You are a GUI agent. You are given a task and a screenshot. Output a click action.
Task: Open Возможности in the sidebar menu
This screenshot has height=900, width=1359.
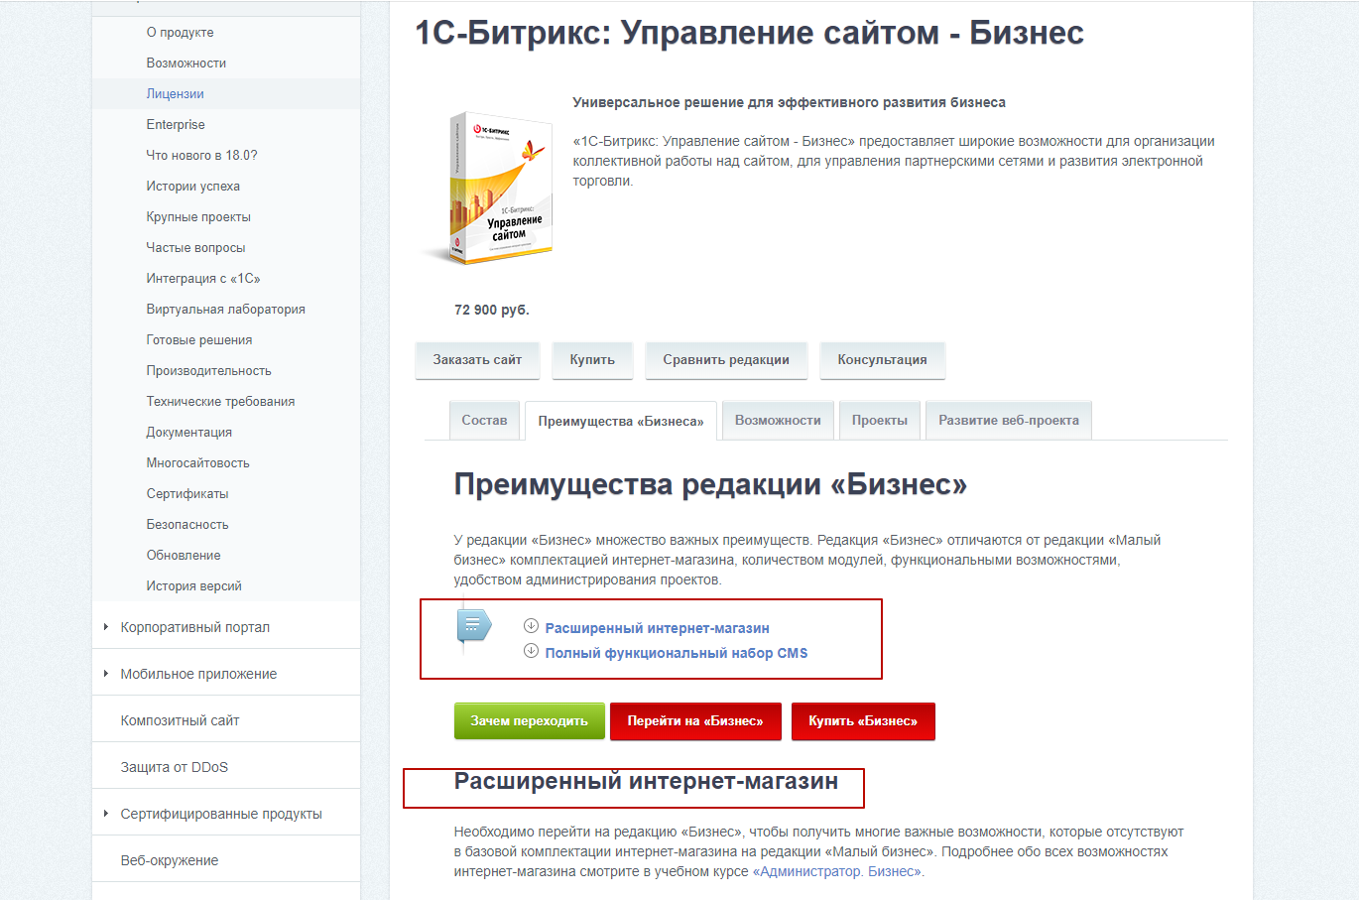pyautogui.click(x=186, y=63)
